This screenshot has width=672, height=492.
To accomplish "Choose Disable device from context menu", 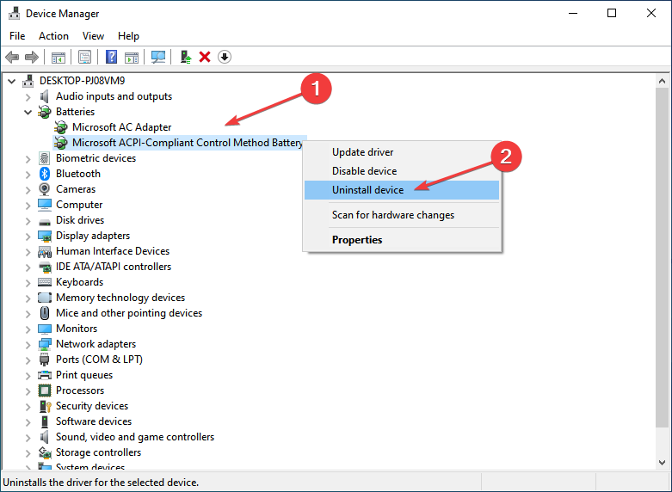I will coord(402,171).
